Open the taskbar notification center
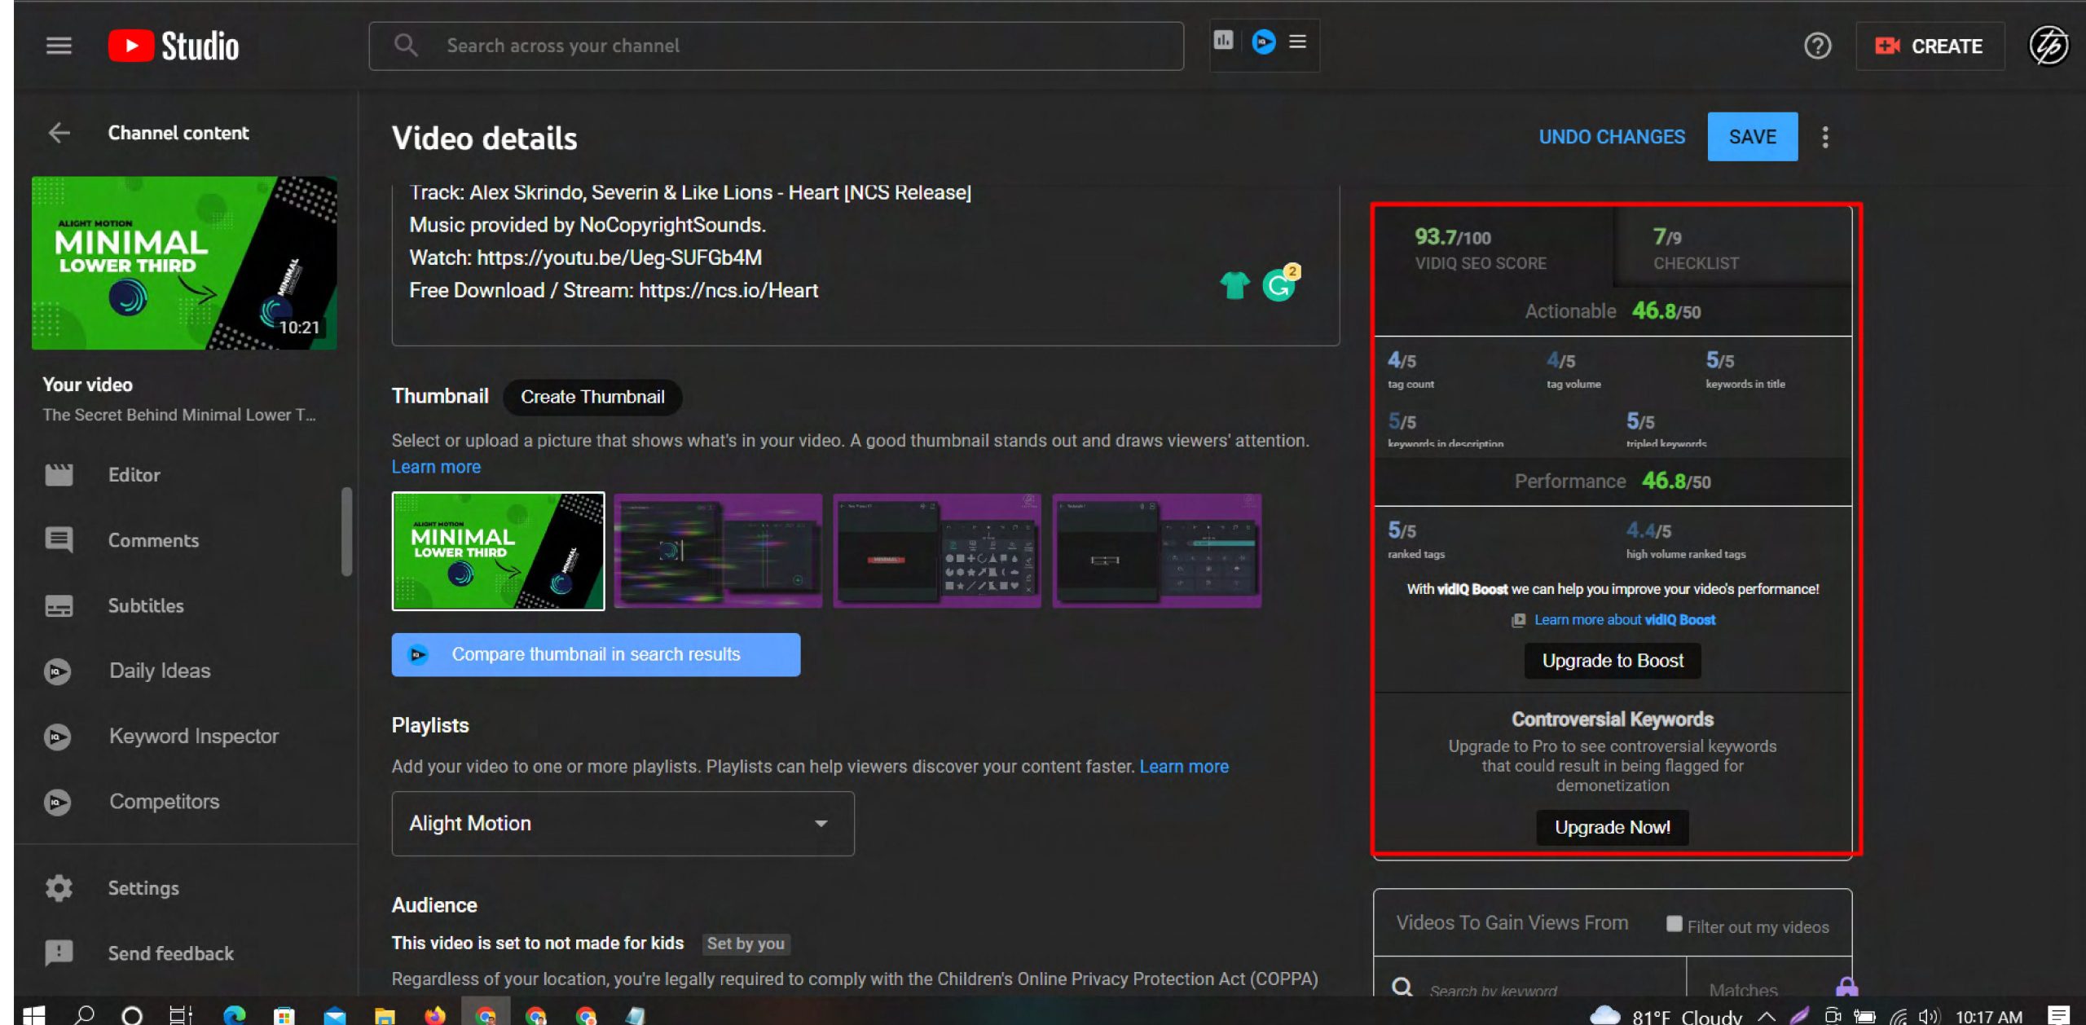This screenshot has height=1025, width=2086. click(2058, 1016)
